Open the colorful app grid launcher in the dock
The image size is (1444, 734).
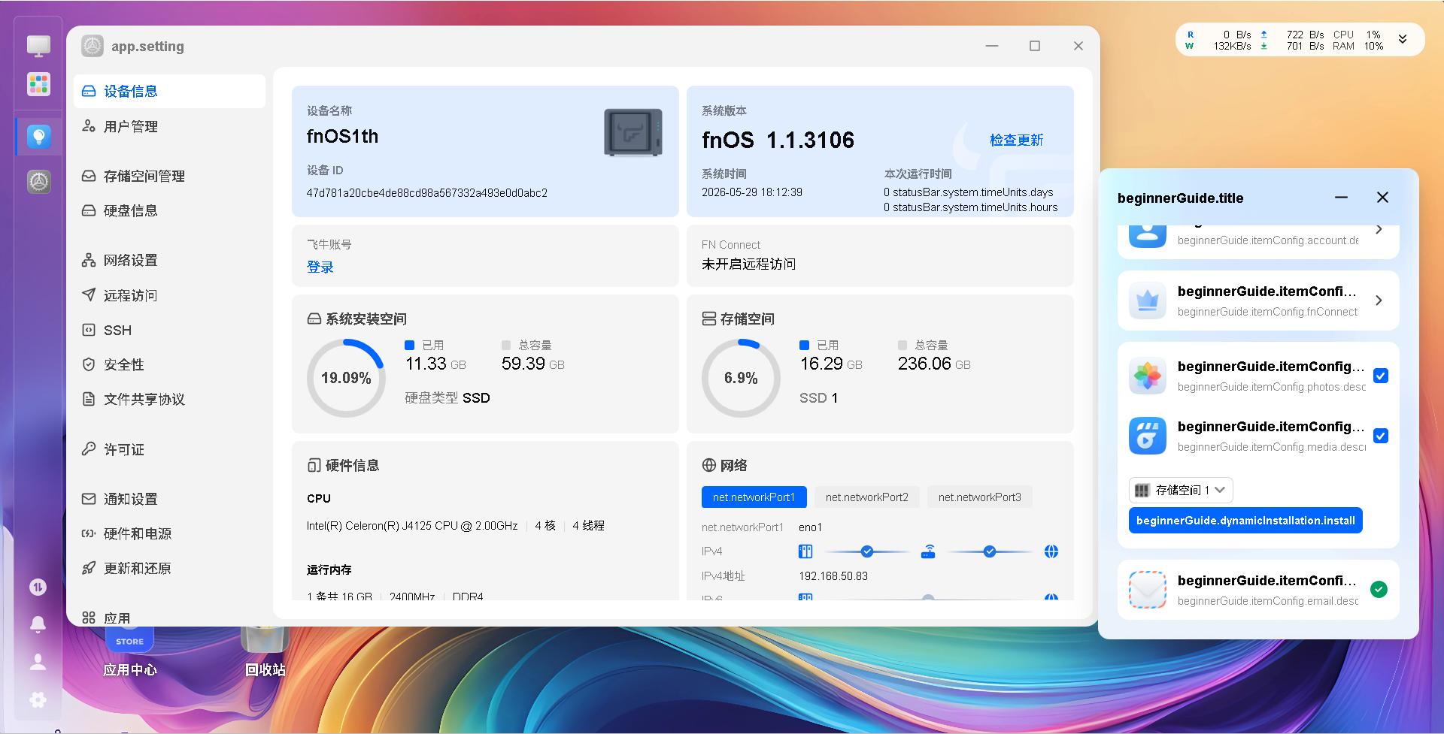point(38,83)
